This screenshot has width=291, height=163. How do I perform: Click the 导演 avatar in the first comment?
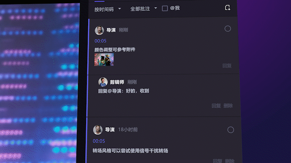(x=99, y=30)
